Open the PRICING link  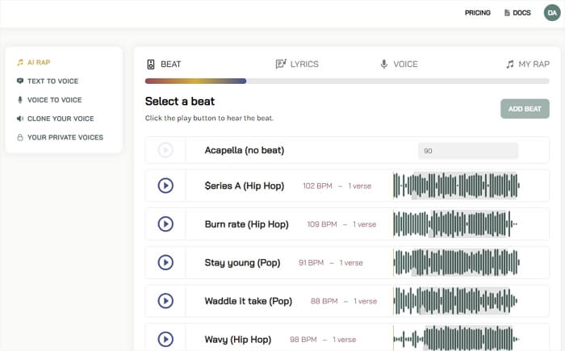click(x=478, y=13)
